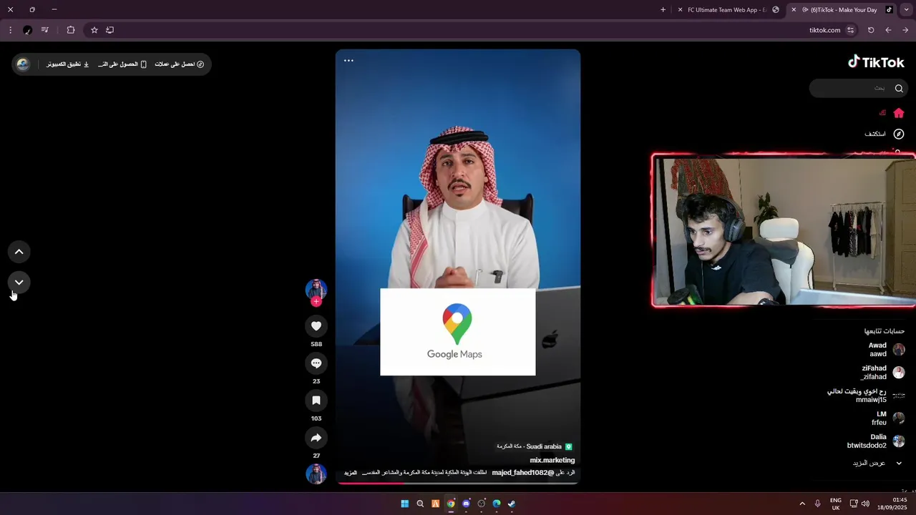916x515 pixels.
Task: Bookmark this page with the star icon
Action: tap(94, 30)
